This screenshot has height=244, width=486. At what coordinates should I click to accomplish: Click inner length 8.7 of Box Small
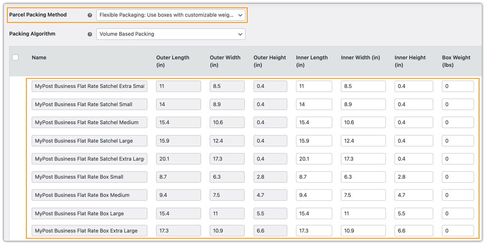coord(314,177)
